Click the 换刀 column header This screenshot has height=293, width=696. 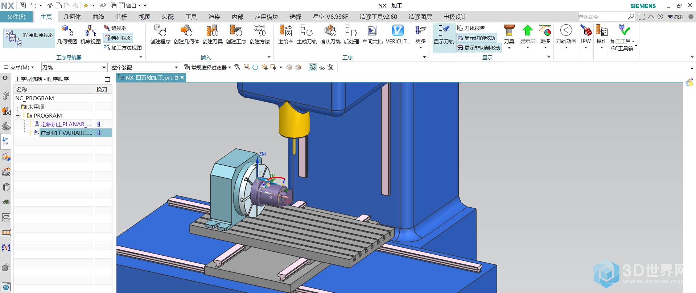coord(102,89)
